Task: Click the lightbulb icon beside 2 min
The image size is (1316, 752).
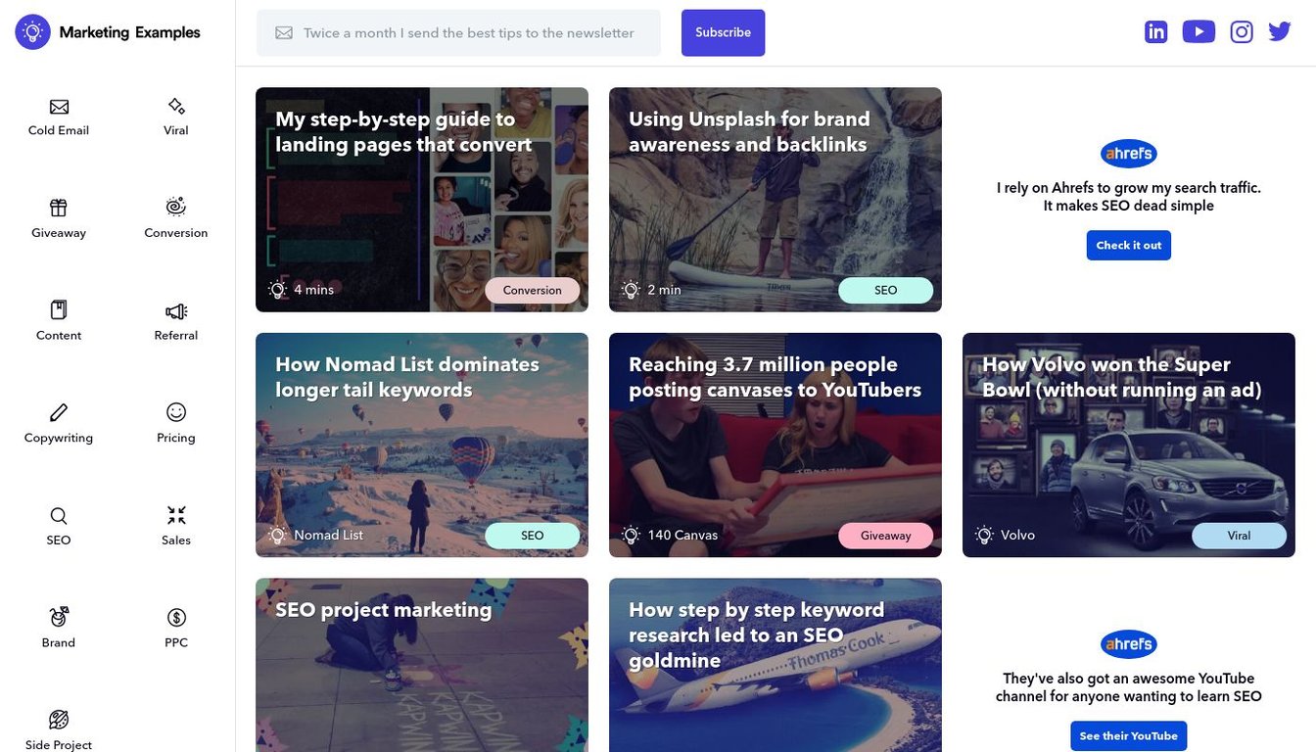Action: [x=631, y=290]
